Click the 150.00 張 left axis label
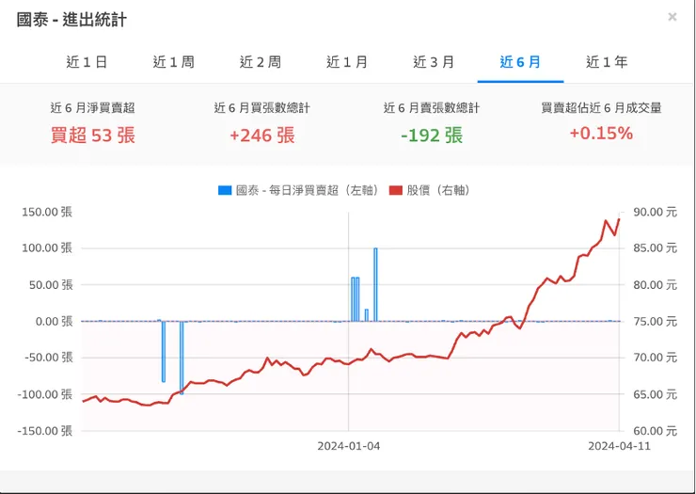 point(47,212)
